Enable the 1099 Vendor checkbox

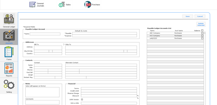click(82, 99)
